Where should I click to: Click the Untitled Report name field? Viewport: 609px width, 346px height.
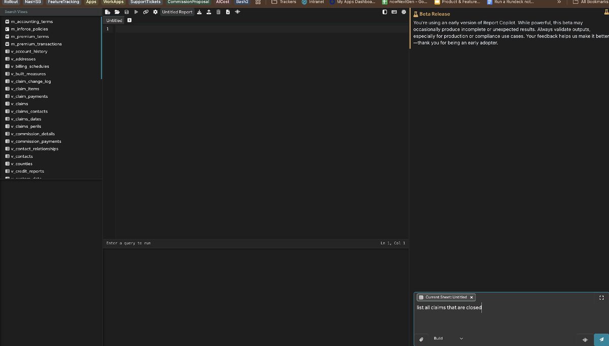177,12
